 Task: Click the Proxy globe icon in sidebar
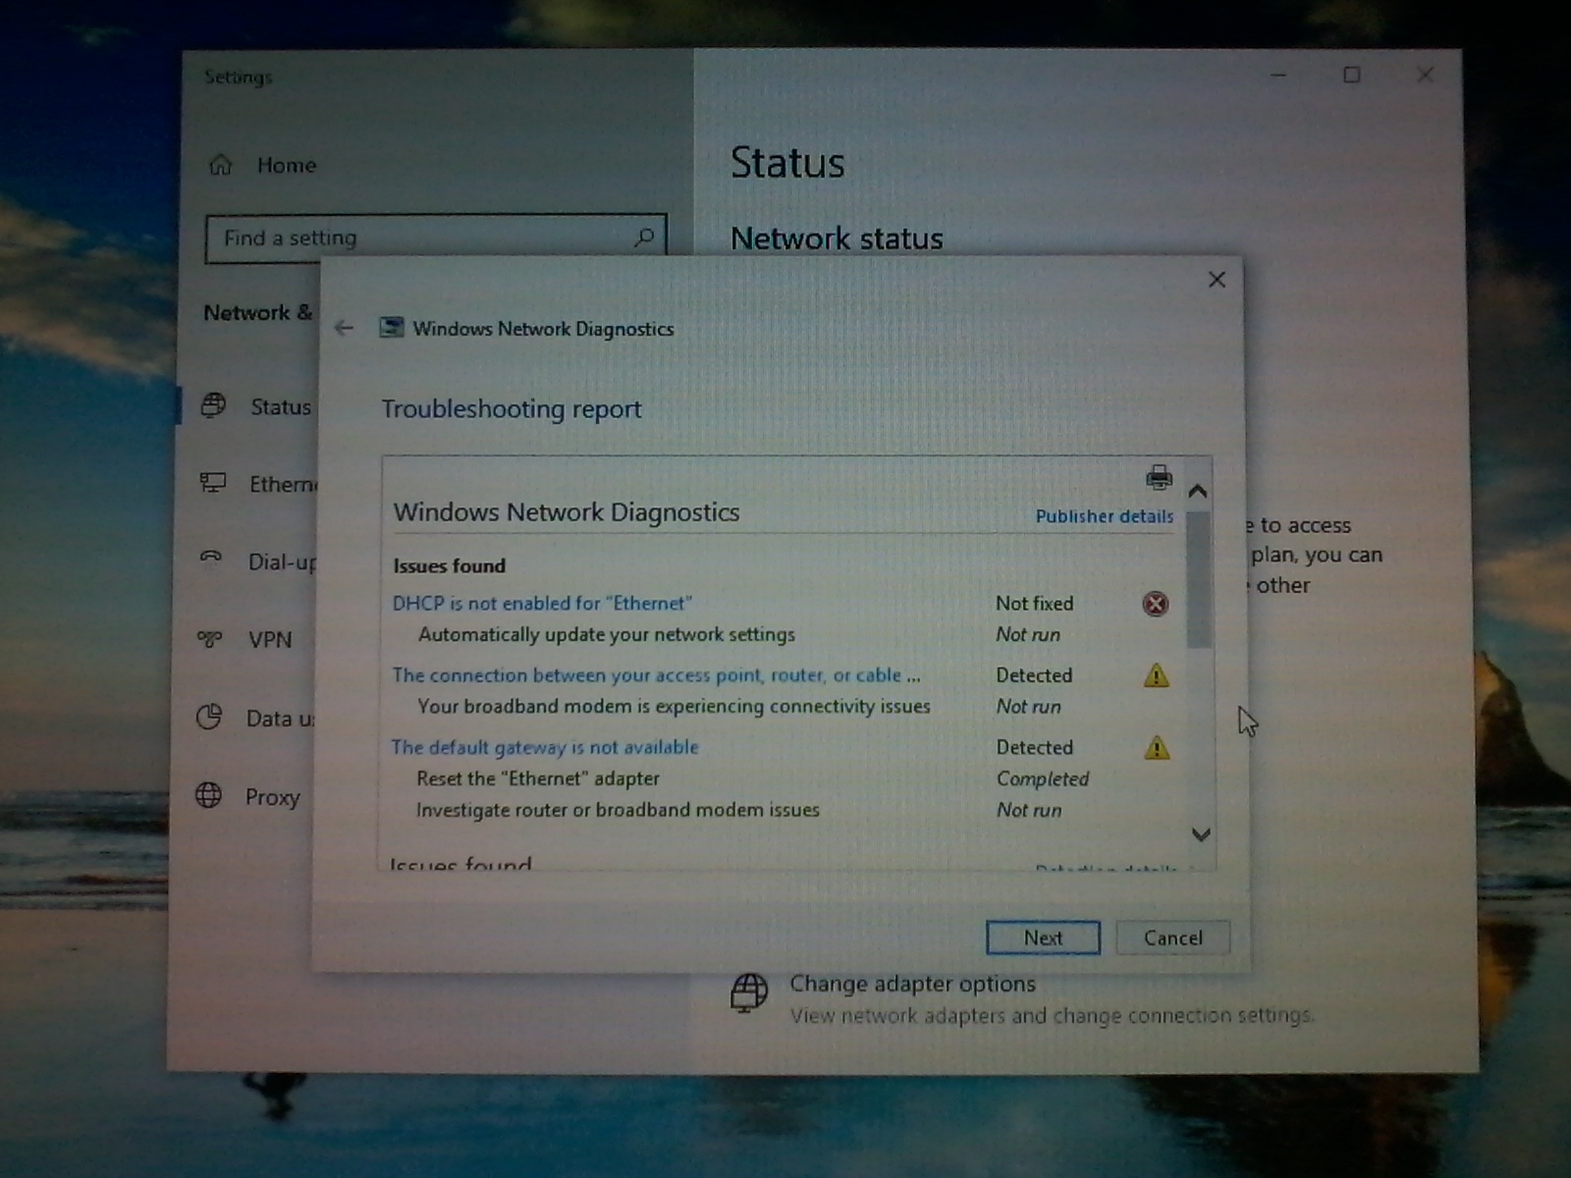208,795
